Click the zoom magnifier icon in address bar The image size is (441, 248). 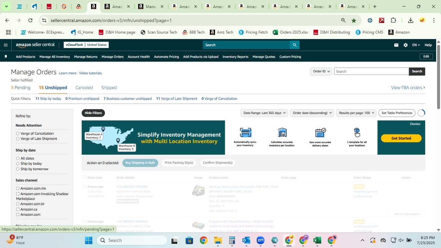pyautogui.click(x=344, y=20)
